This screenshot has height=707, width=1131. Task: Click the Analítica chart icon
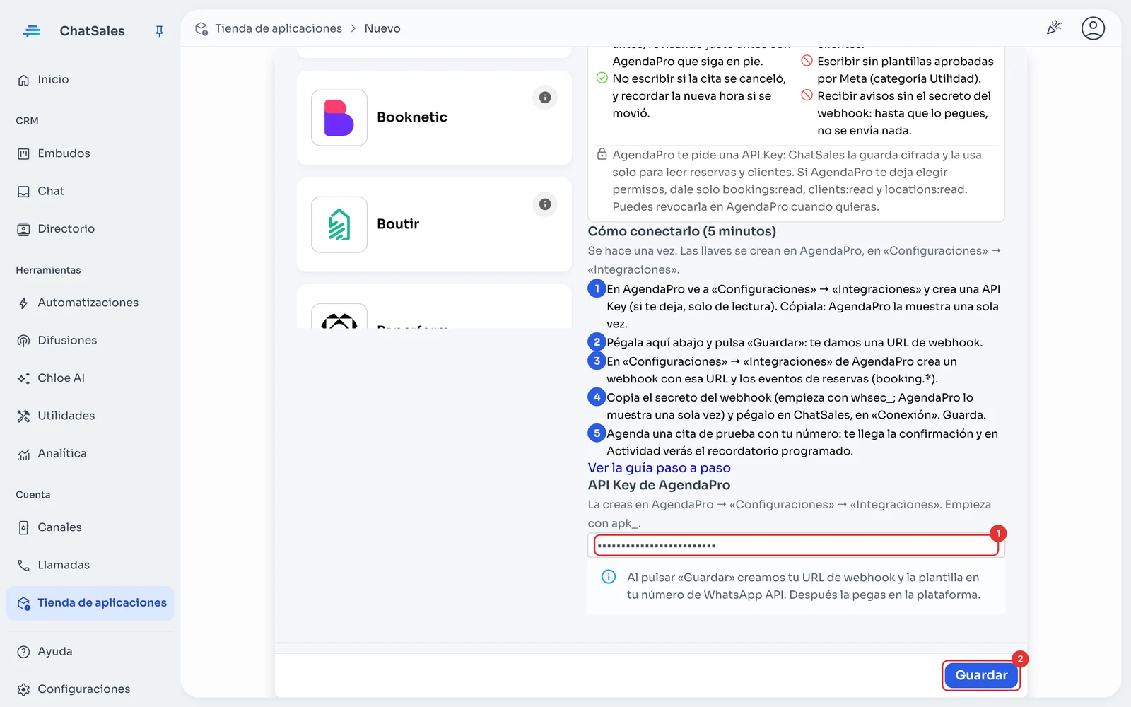[23, 454]
